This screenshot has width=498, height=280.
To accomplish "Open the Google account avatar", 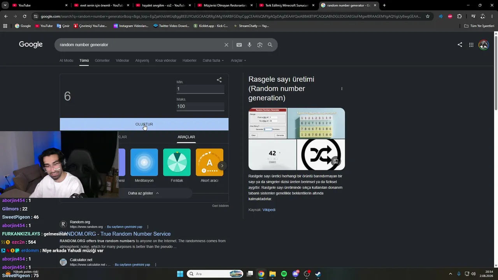I will coord(484,45).
